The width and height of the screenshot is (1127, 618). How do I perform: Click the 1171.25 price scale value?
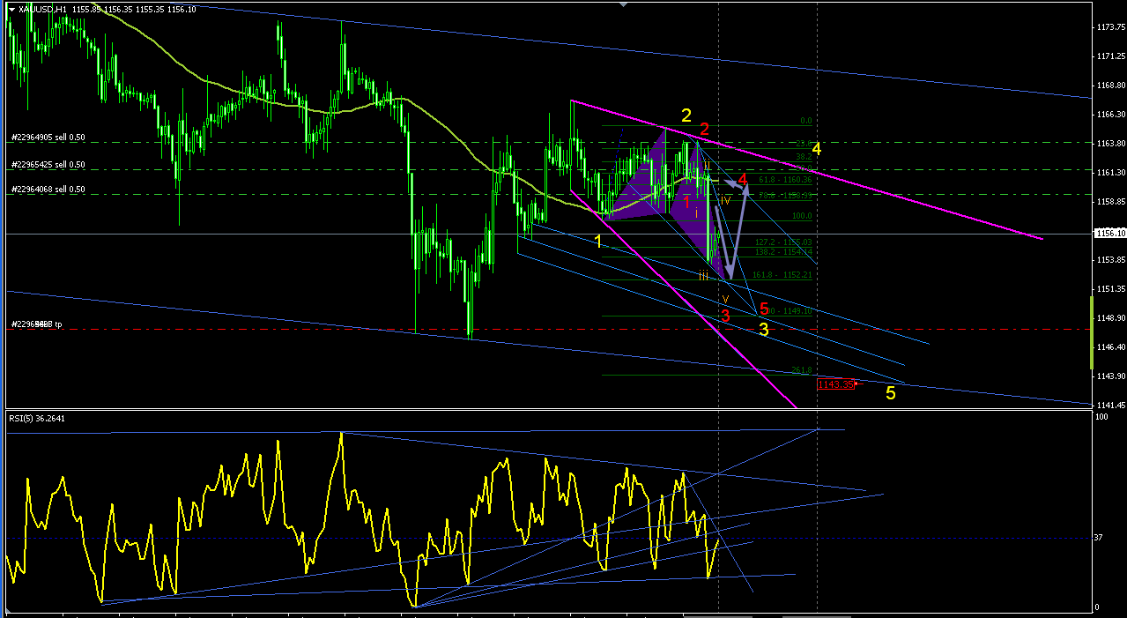pos(1112,56)
